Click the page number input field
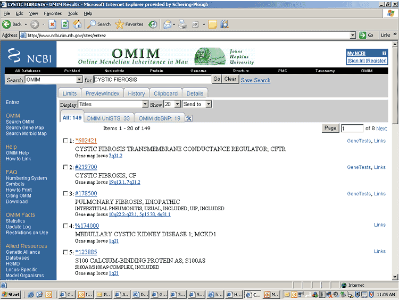 352,128
